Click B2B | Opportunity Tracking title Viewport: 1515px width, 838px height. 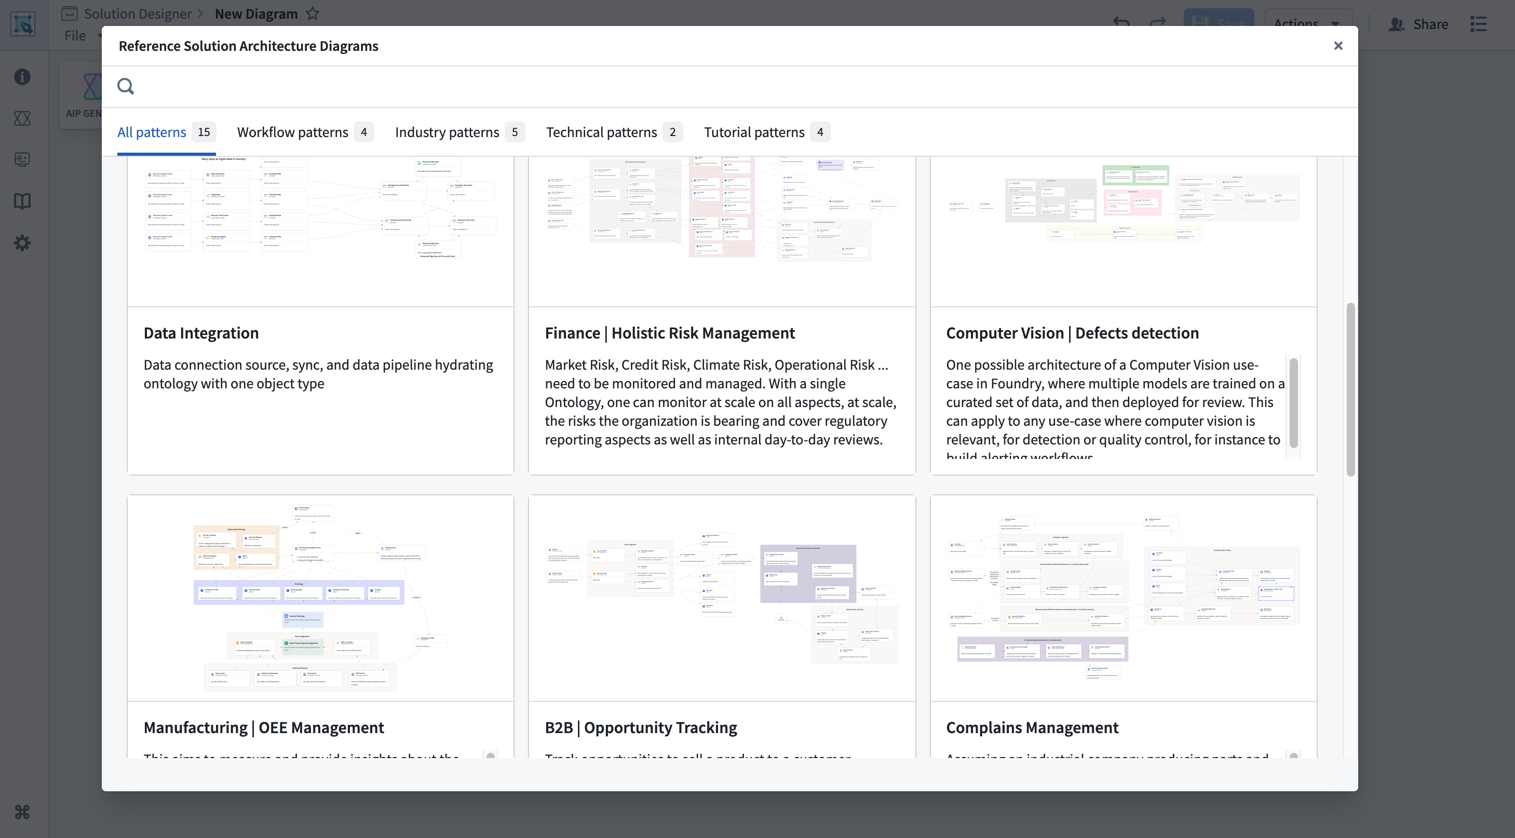coord(641,727)
